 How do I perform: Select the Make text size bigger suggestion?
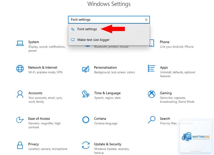pos(109,40)
